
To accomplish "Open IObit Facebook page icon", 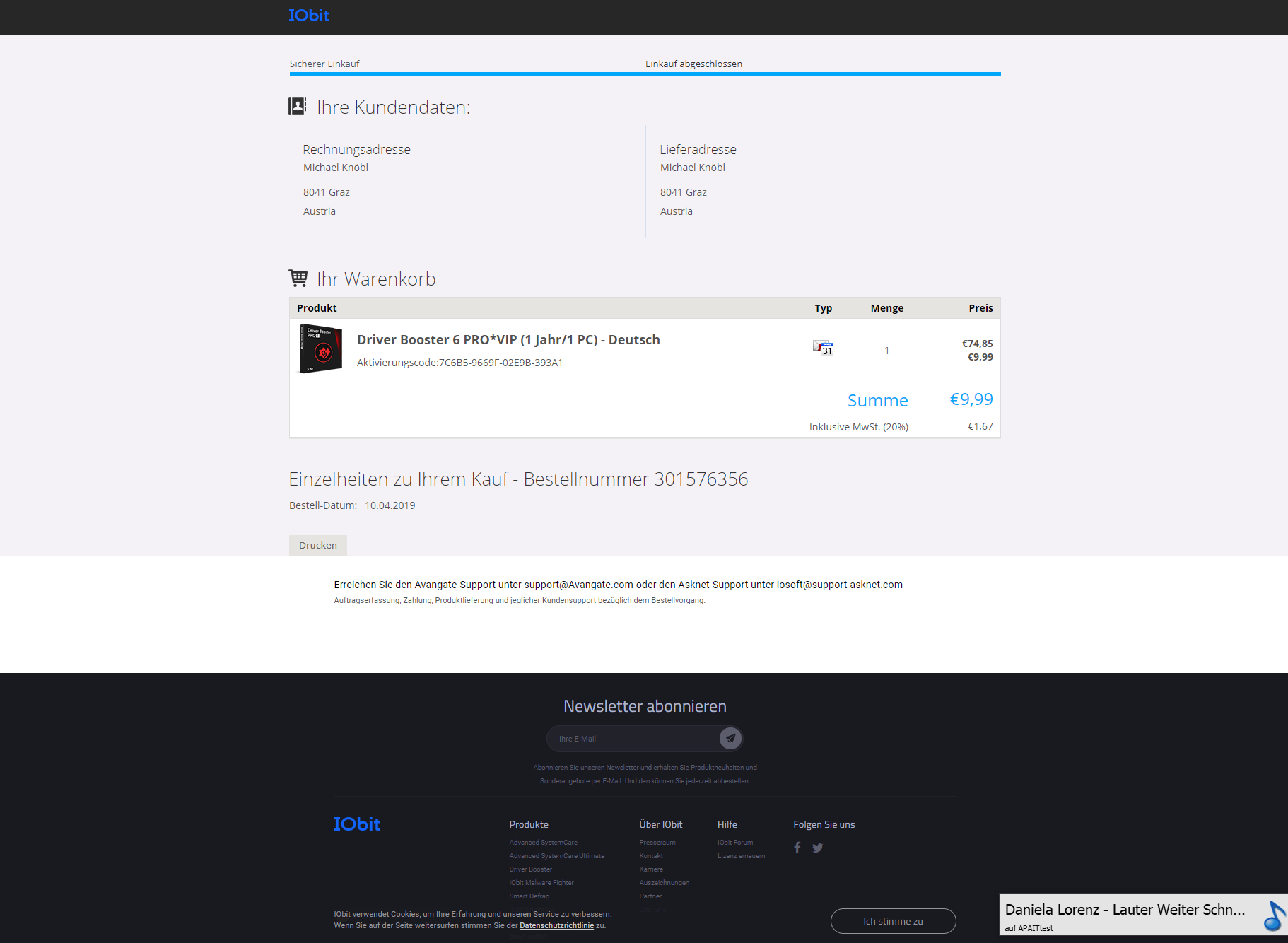I will pos(797,848).
